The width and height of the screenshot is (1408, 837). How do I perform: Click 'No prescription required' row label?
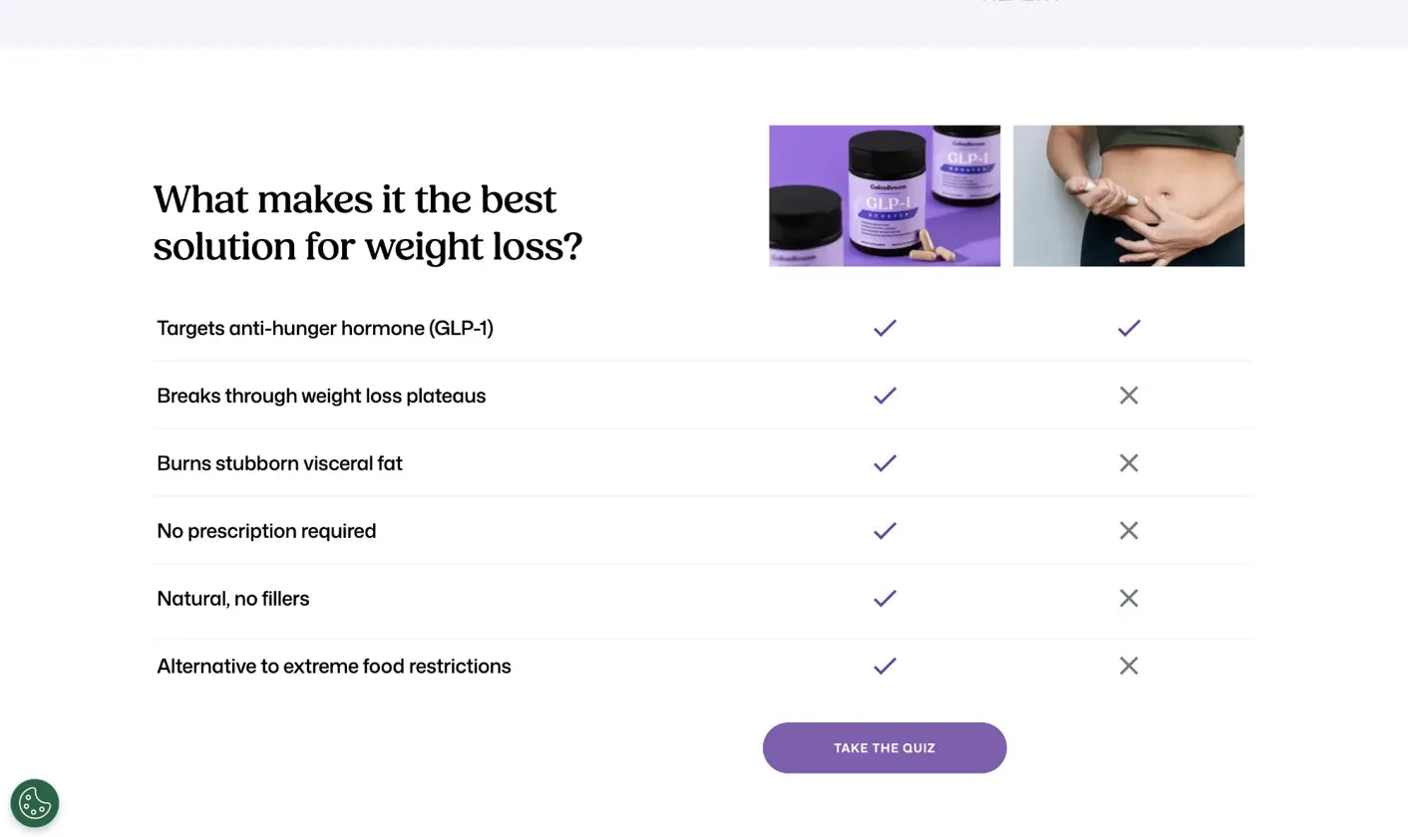[x=266, y=531]
